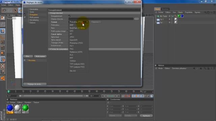
Task: Click the top icon in left tool palette
Action: [3, 18]
